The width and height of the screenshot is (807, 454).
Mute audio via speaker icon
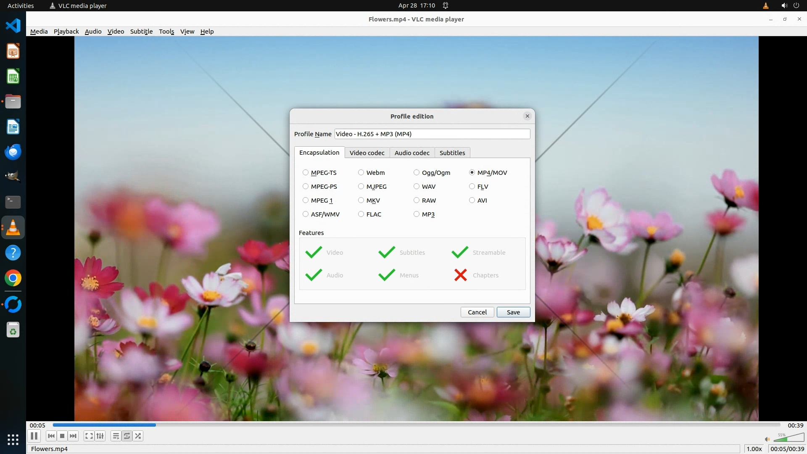(x=767, y=439)
